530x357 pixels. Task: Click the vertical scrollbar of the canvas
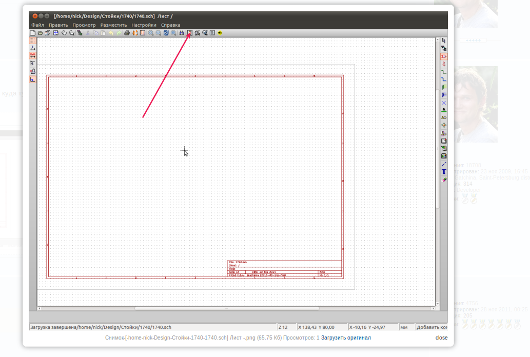coord(437,172)
